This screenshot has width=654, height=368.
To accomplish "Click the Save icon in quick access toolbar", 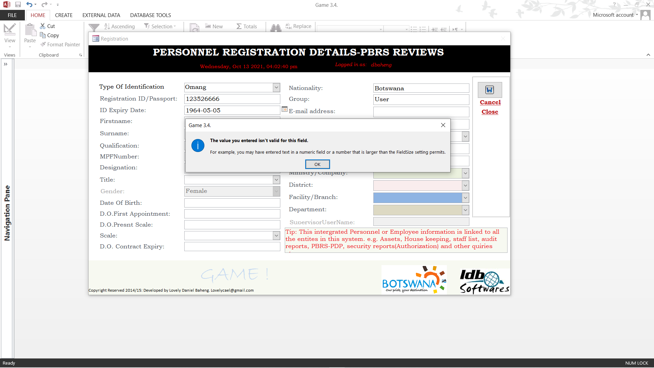I will 18,5.
